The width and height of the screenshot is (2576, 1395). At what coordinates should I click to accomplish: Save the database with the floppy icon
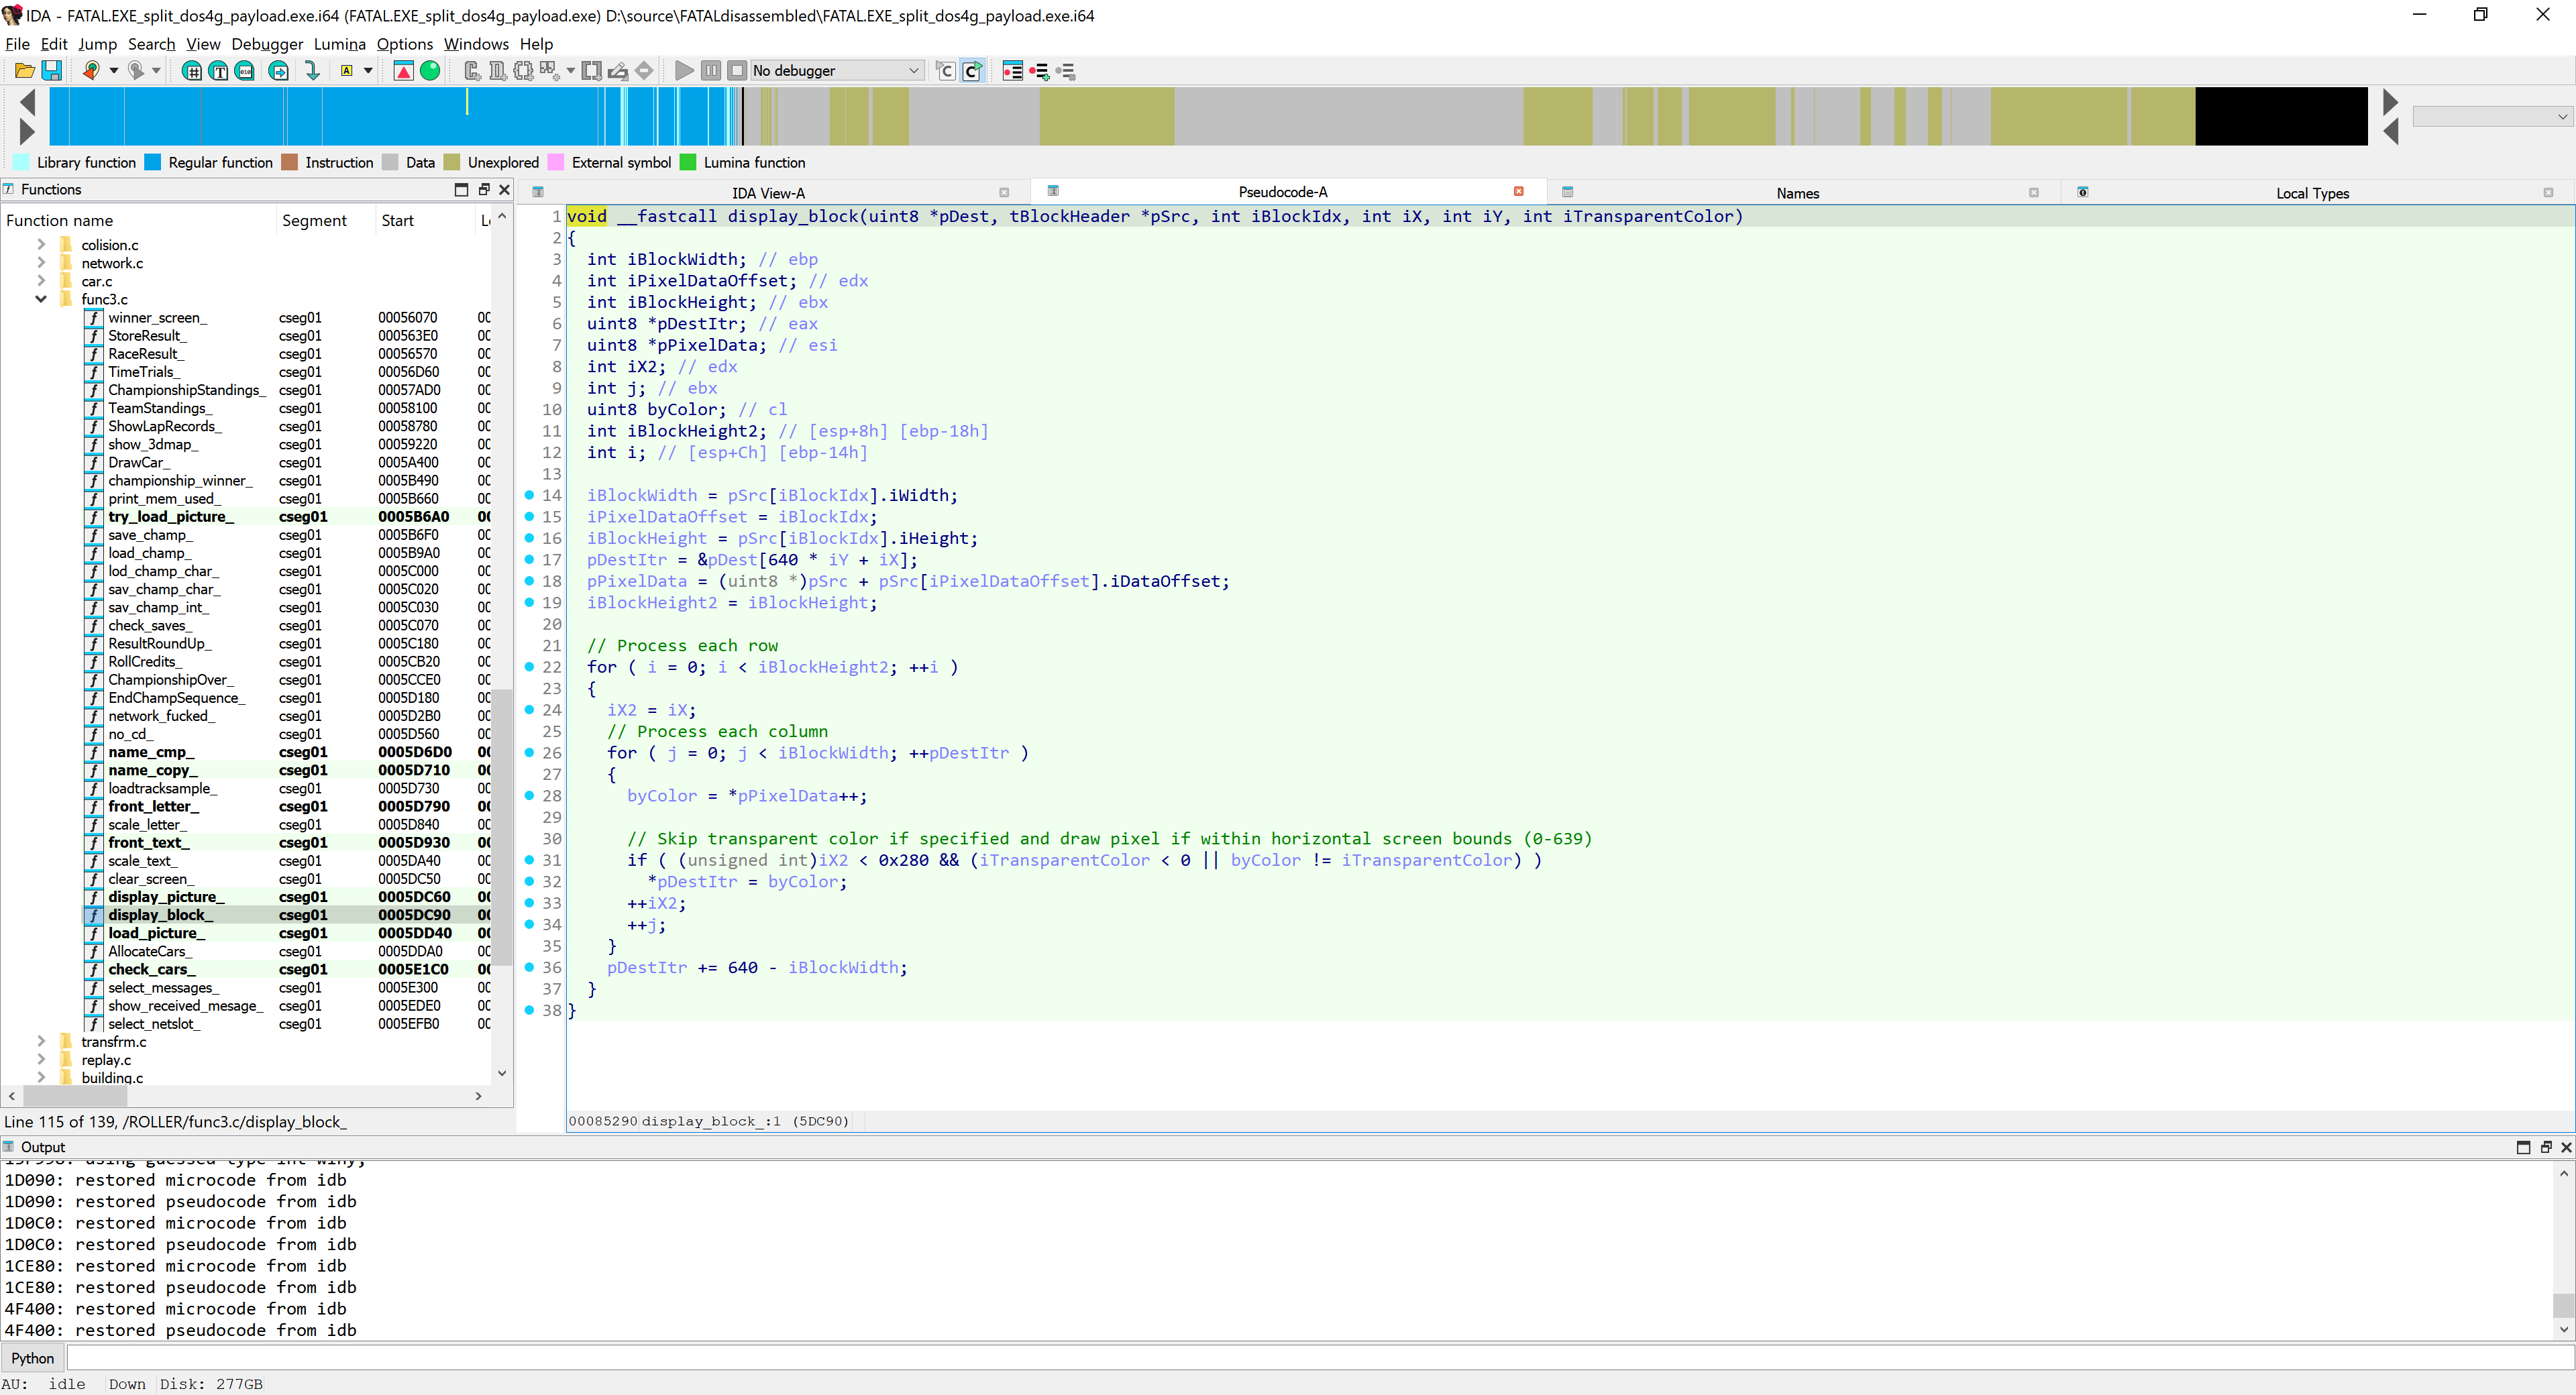pyautogui.click(x=52, y=70)
